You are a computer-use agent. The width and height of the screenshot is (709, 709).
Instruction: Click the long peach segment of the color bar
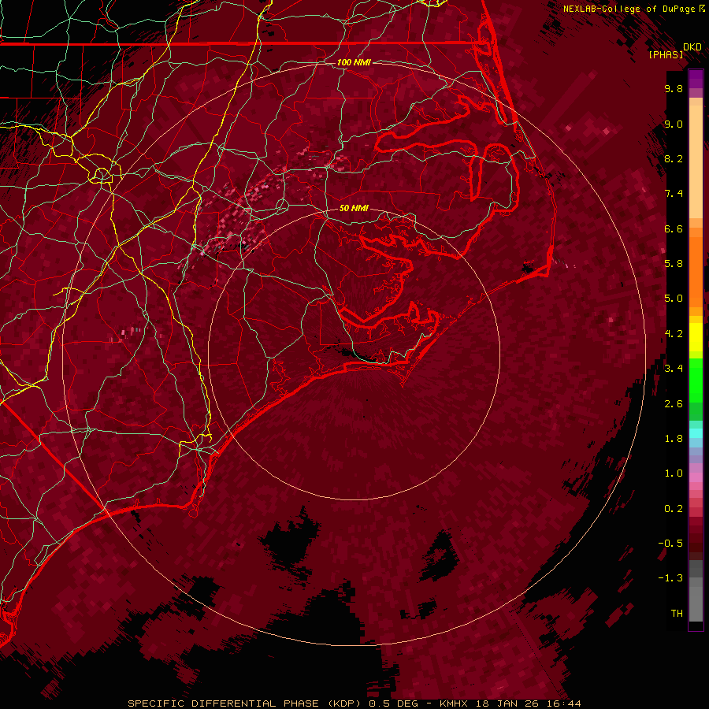(696, 162)
